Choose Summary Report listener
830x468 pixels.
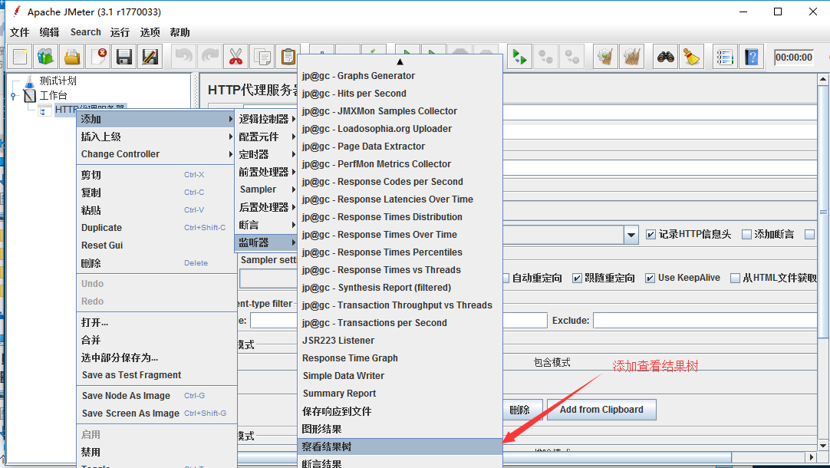click(x=400, y=394)
